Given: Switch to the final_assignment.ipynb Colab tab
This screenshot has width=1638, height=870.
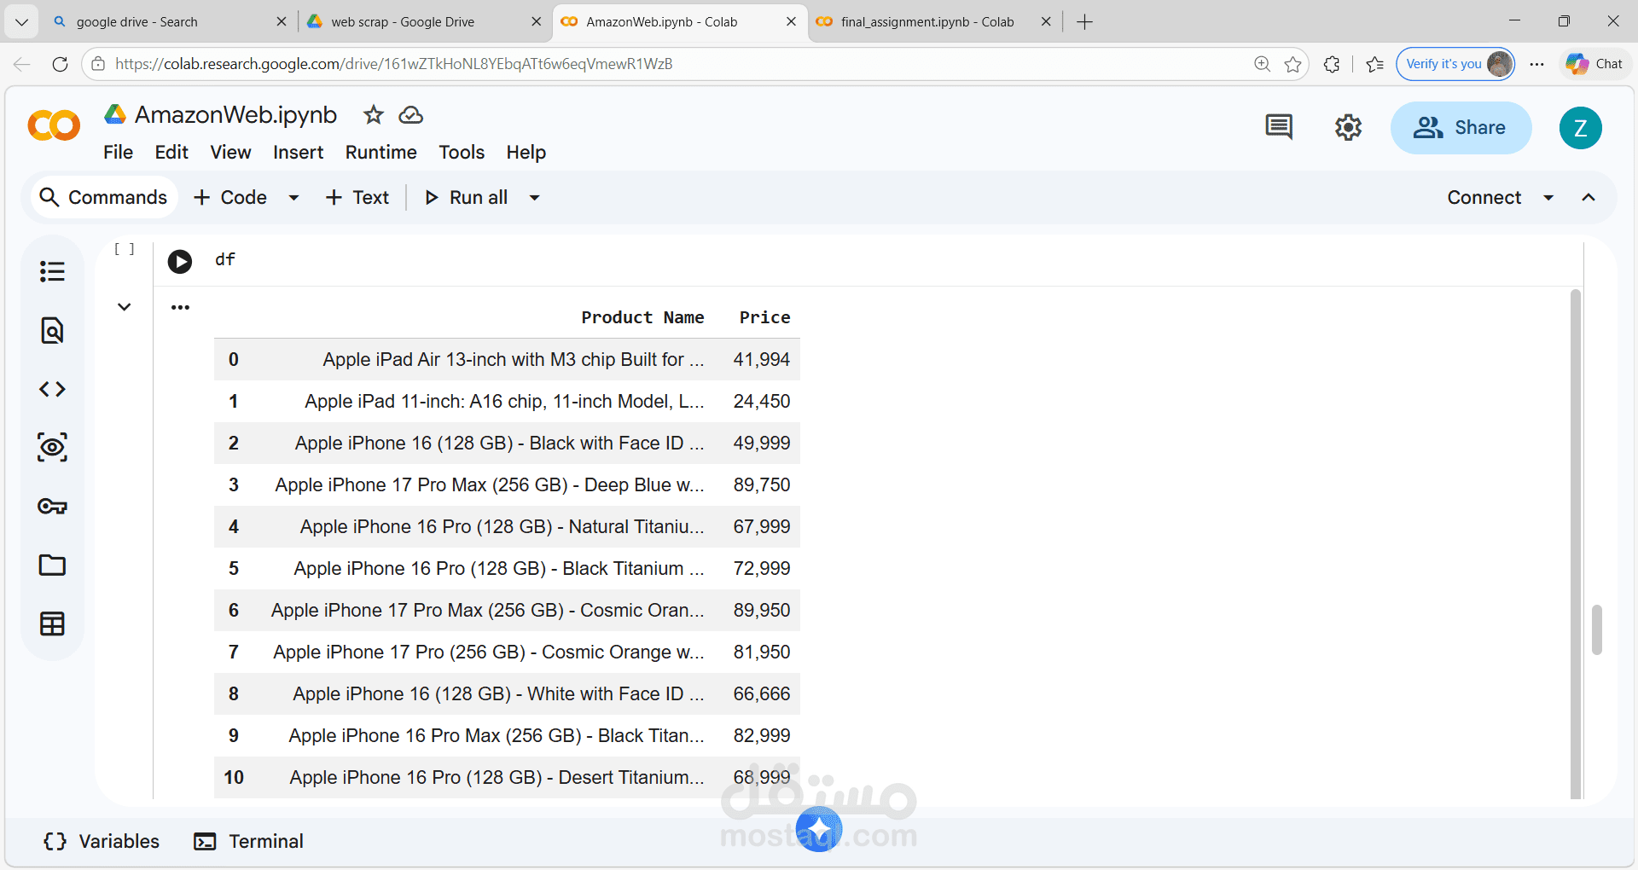Looking at the screenshot, I should pos(934,22).
